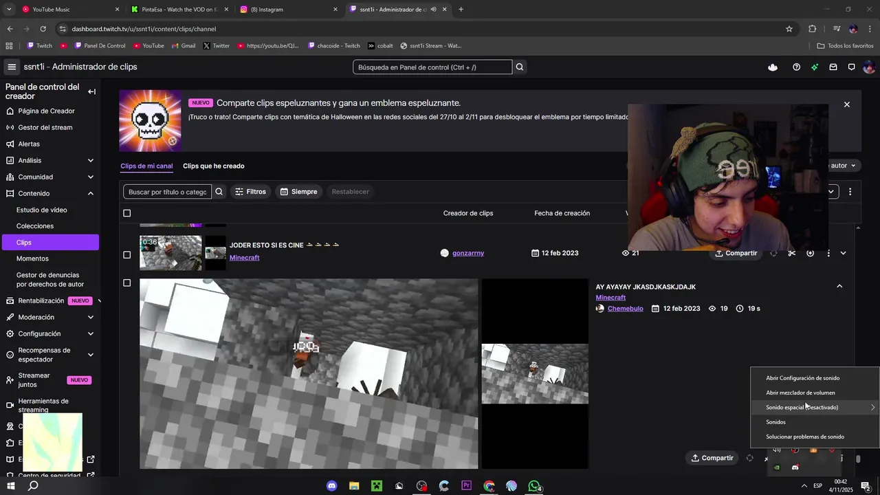
Task: Open the JODER ESTO SI ES CINE clip thumbnail
Action: click(170, 253)
